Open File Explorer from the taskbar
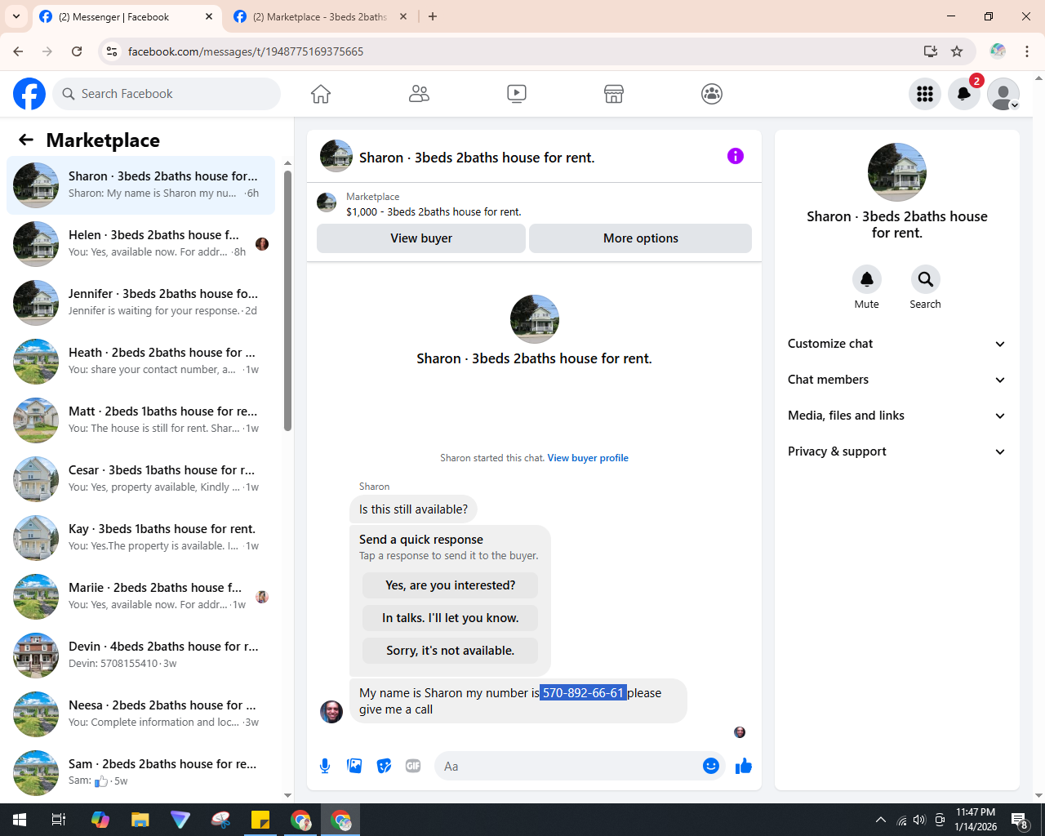 click(x=140, y=820)
